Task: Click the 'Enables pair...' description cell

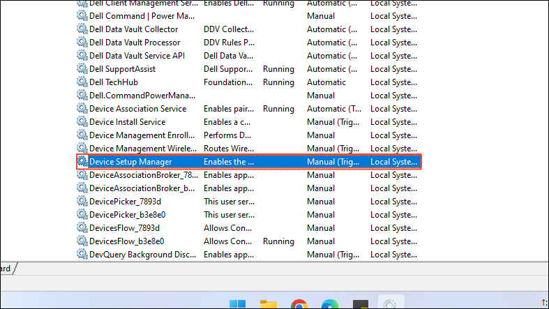Action: pos(229,109)
